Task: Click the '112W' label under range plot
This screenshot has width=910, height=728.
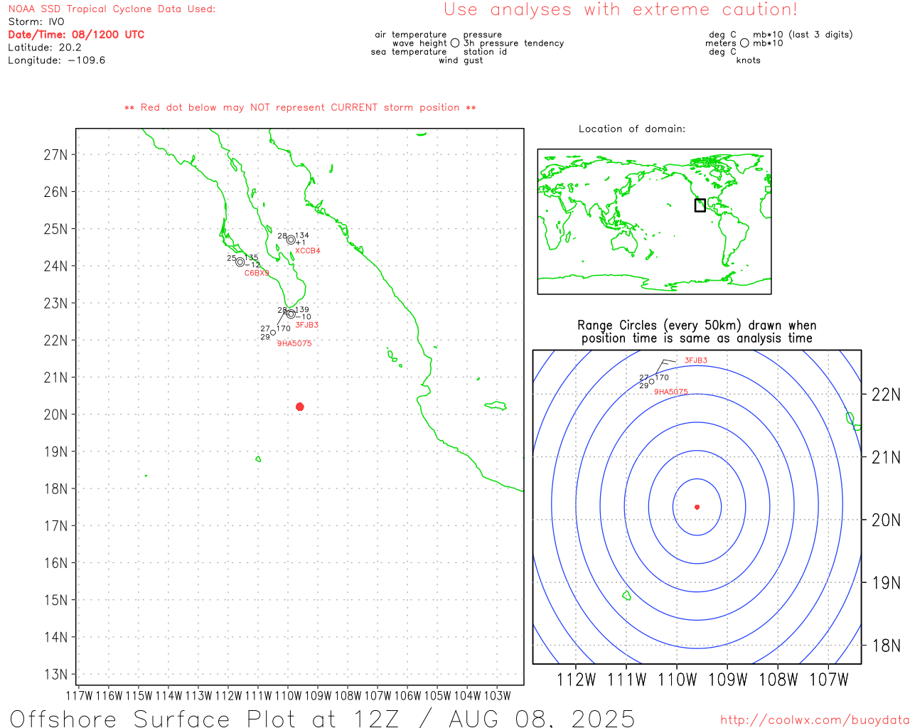Action: (576, 680)
